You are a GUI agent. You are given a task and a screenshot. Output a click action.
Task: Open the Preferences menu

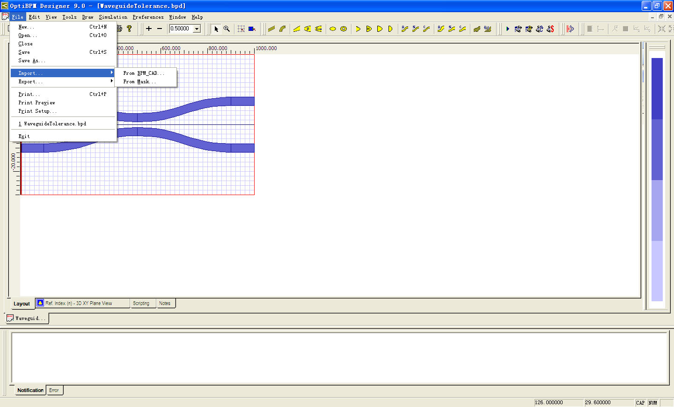[x=148, y=17]
